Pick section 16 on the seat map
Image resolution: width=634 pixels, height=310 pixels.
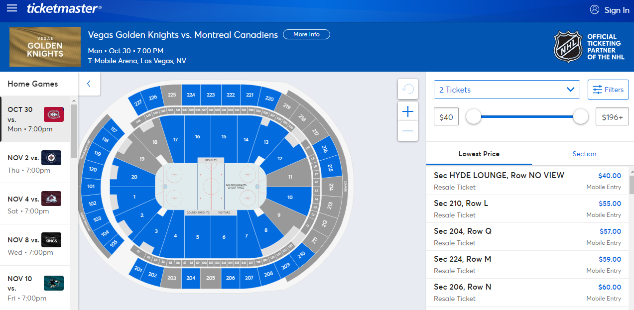click(198, 137)
